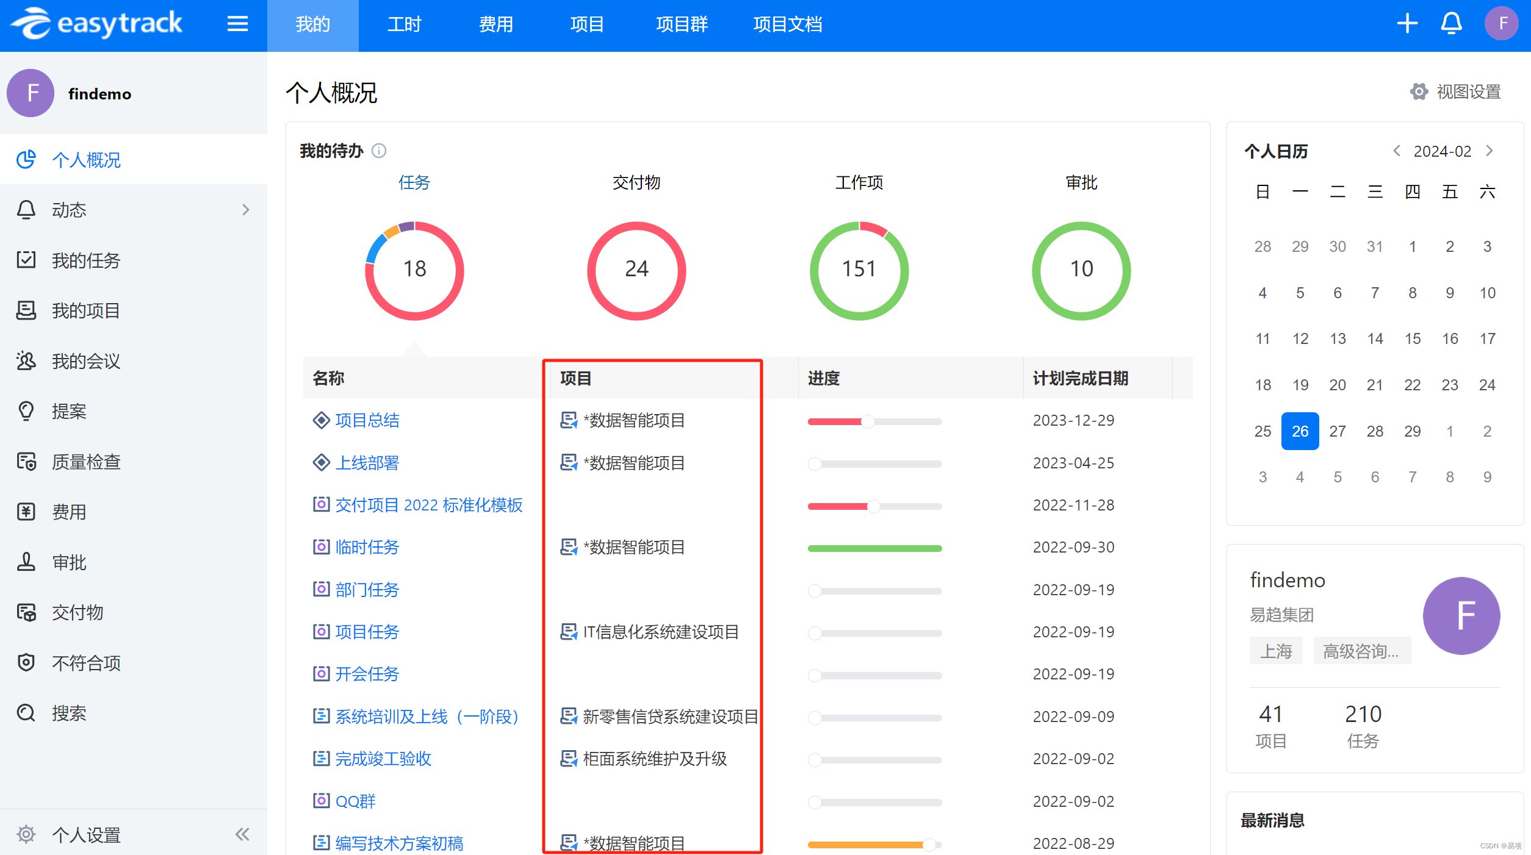Viewport: 1531px width, 855px height.
Task: Open the 项目文档 top tab
Action: (788, 24)
